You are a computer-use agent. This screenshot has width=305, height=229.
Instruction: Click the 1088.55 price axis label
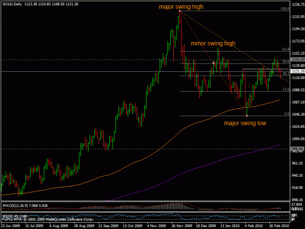click(x=298, y=90)
